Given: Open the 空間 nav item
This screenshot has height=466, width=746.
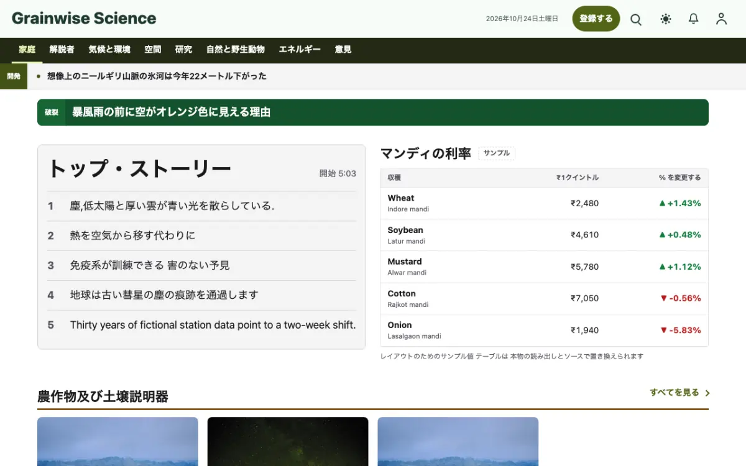Looking at the screenshot, I should click(x=153, y=50).
